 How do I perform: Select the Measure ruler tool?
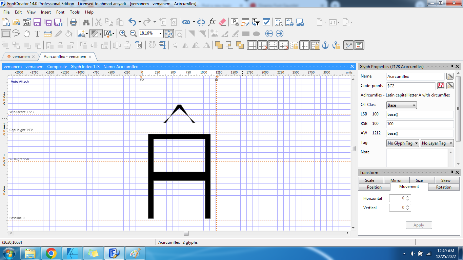pos(48,34)
